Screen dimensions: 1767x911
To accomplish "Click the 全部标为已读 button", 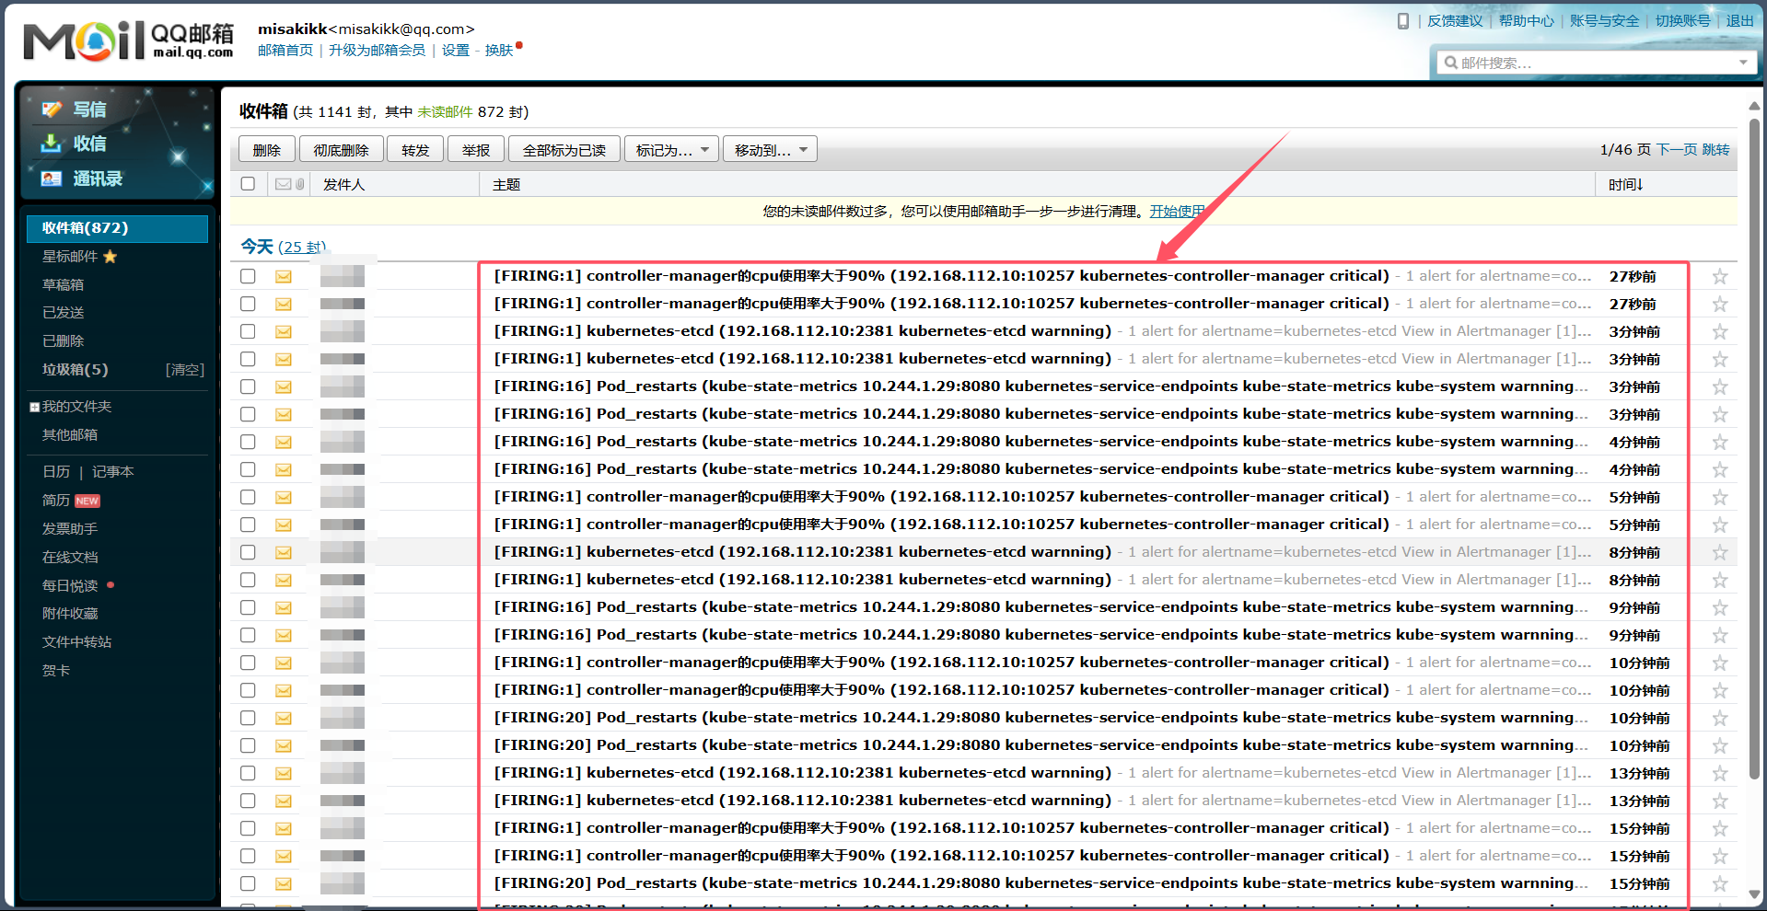I will [564, 150].
